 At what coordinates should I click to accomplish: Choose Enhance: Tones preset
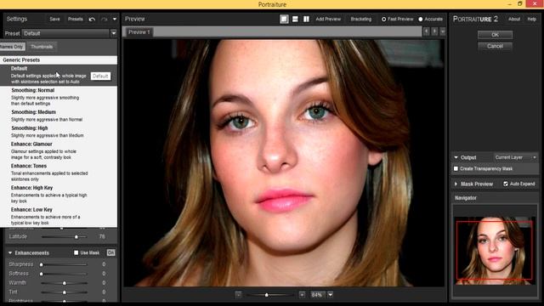pos(59,173)
